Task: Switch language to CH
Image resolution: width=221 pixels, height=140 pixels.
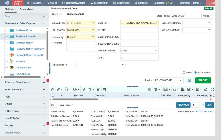Action: point(172,3)
